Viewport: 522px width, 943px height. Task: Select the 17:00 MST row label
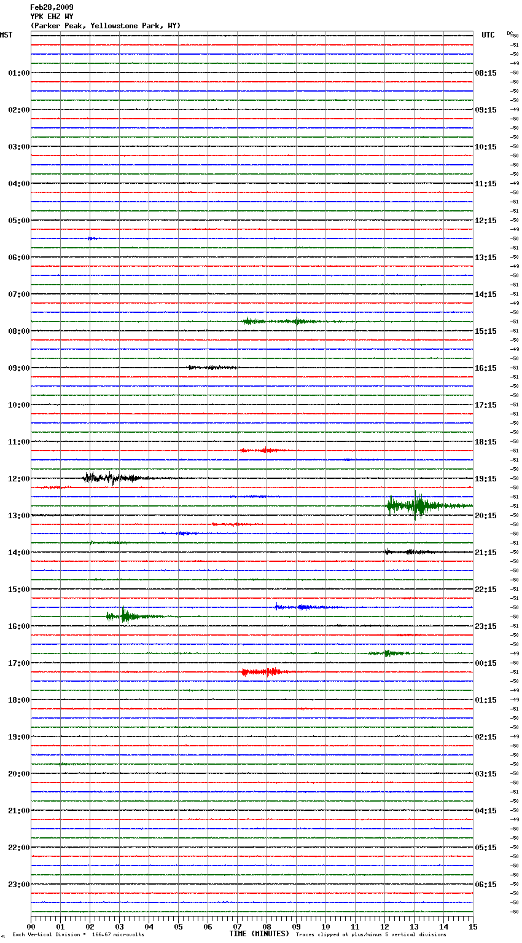point(19,663)
